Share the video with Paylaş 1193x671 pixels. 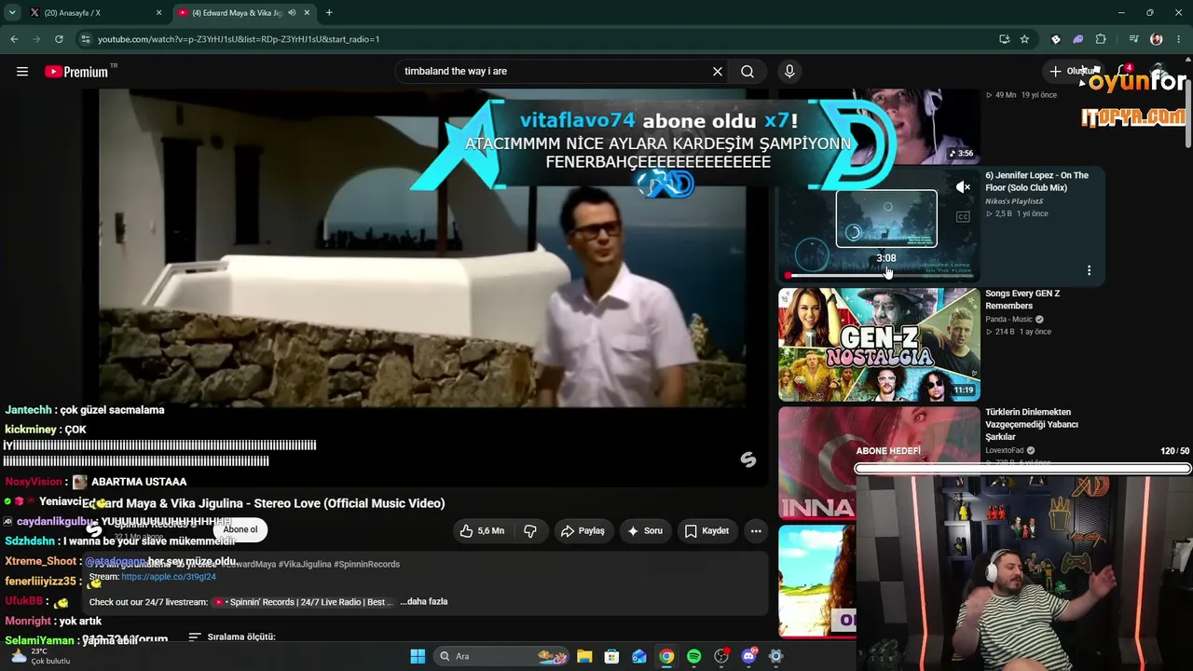point(583,531)
